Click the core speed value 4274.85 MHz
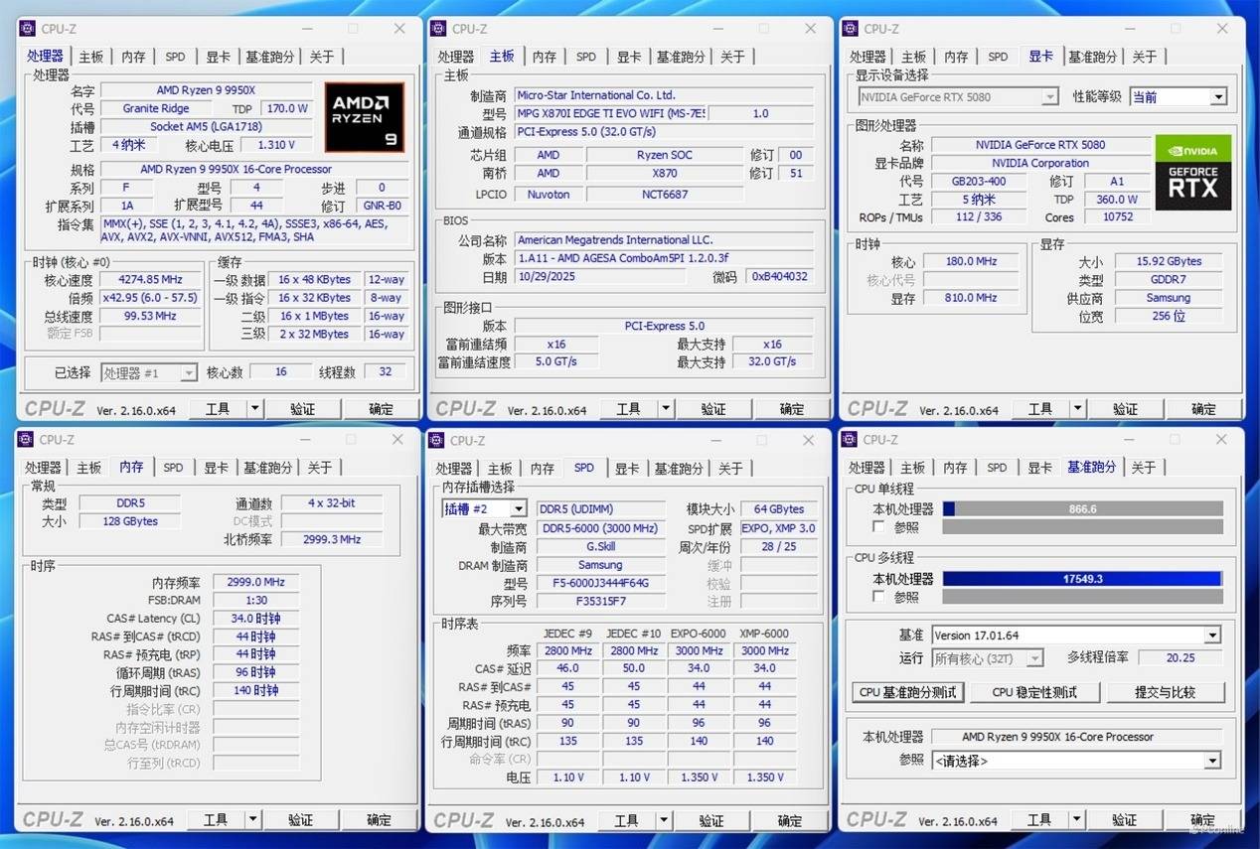This screenshot has height=849, width=1260. click(x=150, y=280)
